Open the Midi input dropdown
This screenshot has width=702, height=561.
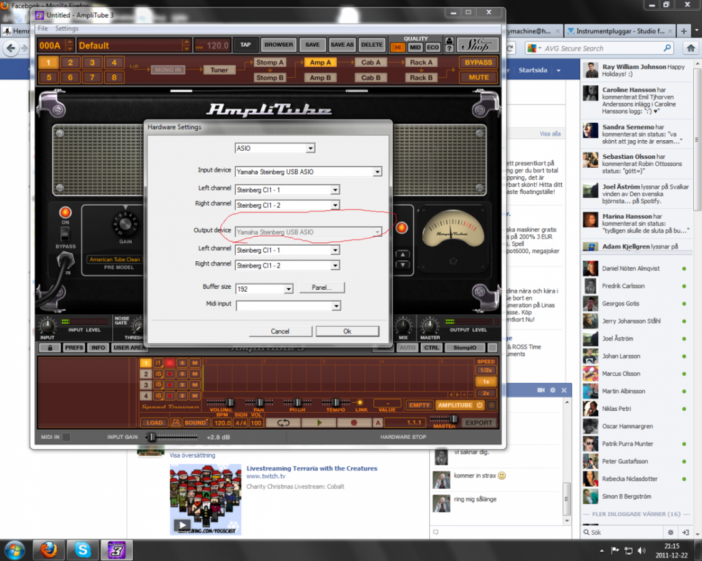coord(336,306)
